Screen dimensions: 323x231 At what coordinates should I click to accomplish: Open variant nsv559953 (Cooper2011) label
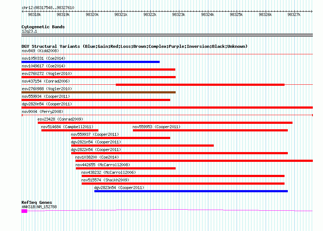tap(156, 127)
